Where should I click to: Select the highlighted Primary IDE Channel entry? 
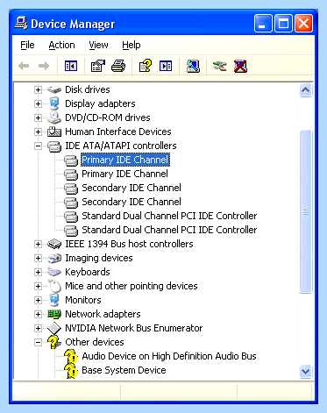125,160
